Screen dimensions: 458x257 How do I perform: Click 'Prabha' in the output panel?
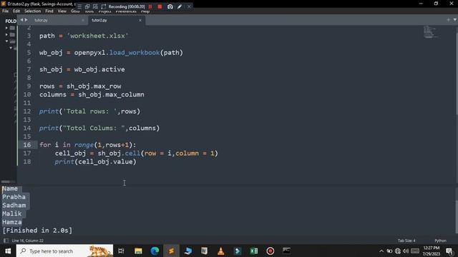(14, 197)
